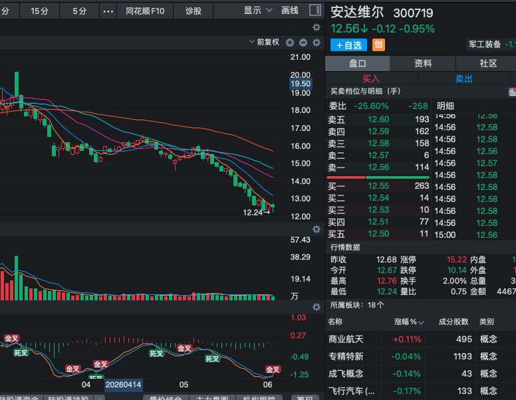Click the stock title 安达维尔 300719
The image size is (516, 400).
pyautogui.click(x=382, y=13)
